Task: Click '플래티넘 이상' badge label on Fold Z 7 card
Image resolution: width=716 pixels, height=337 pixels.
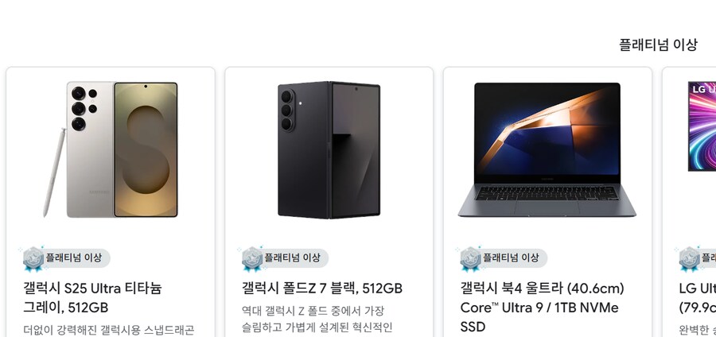Action: pos(293,258)
